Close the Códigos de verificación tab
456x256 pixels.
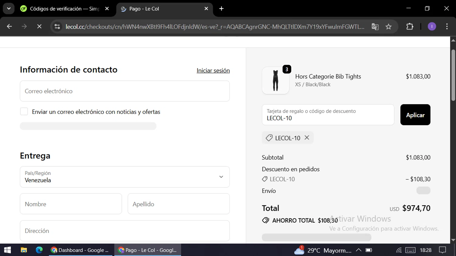[107, 9]
